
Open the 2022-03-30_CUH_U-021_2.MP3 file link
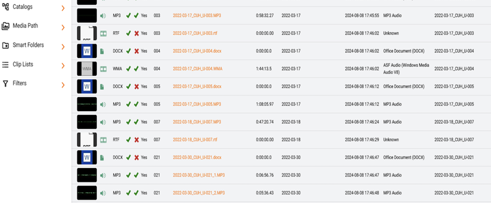click(199, 193)
